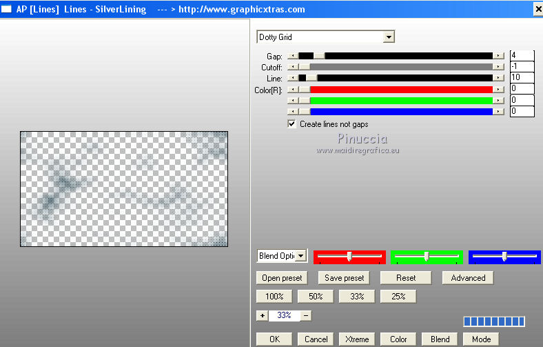The width and height of the screenshot is (543, 347).
Task: Focus the blue color value field
Action: (522, 111)
